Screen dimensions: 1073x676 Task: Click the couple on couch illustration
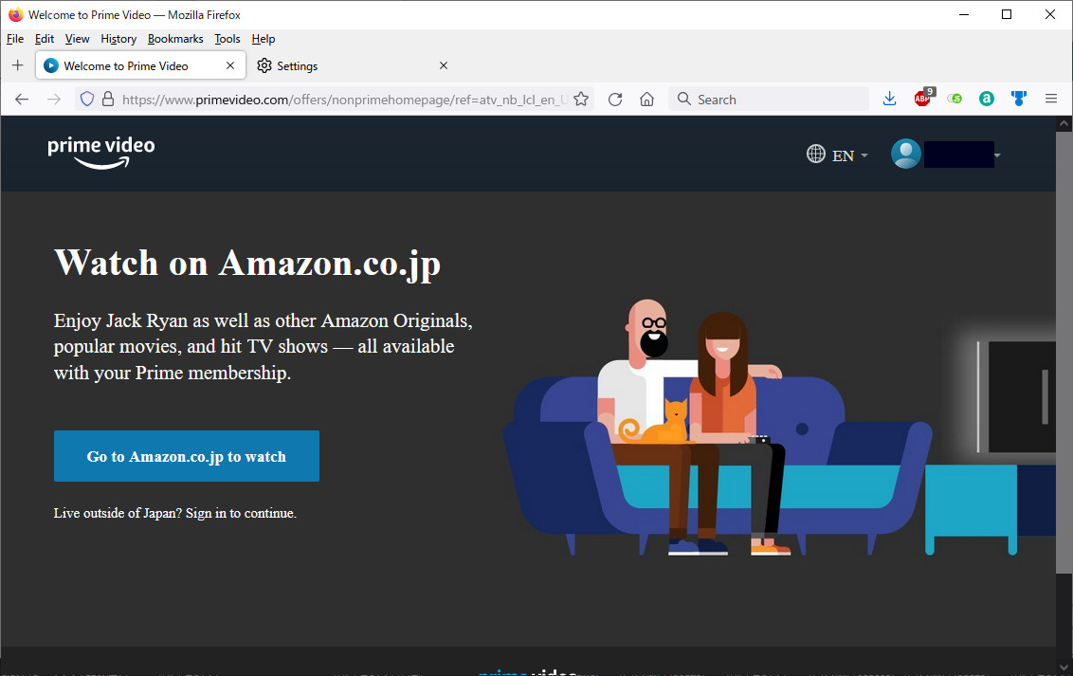pos(718,427)
